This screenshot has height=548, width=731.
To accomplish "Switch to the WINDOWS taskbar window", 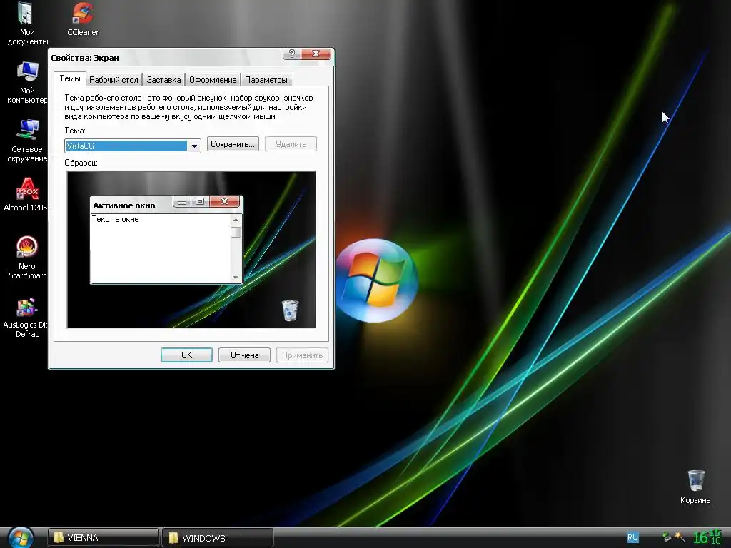I will click(217, 538).
